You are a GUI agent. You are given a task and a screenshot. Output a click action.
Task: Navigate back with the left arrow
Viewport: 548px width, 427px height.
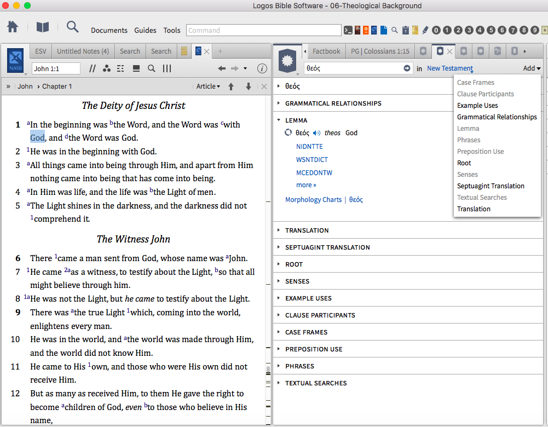click(x=222, y=68)
